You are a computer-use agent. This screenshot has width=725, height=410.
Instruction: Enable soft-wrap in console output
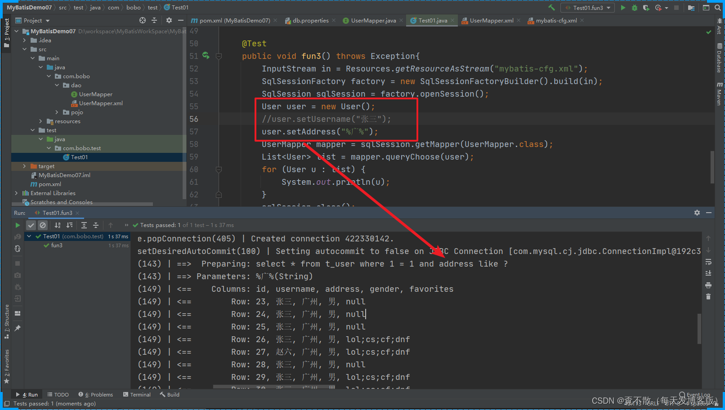(x=708, y=261)
